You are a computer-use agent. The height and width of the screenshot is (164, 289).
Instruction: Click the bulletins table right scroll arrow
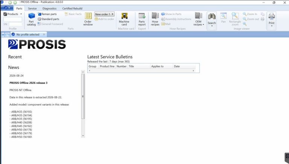pos(193,71)
